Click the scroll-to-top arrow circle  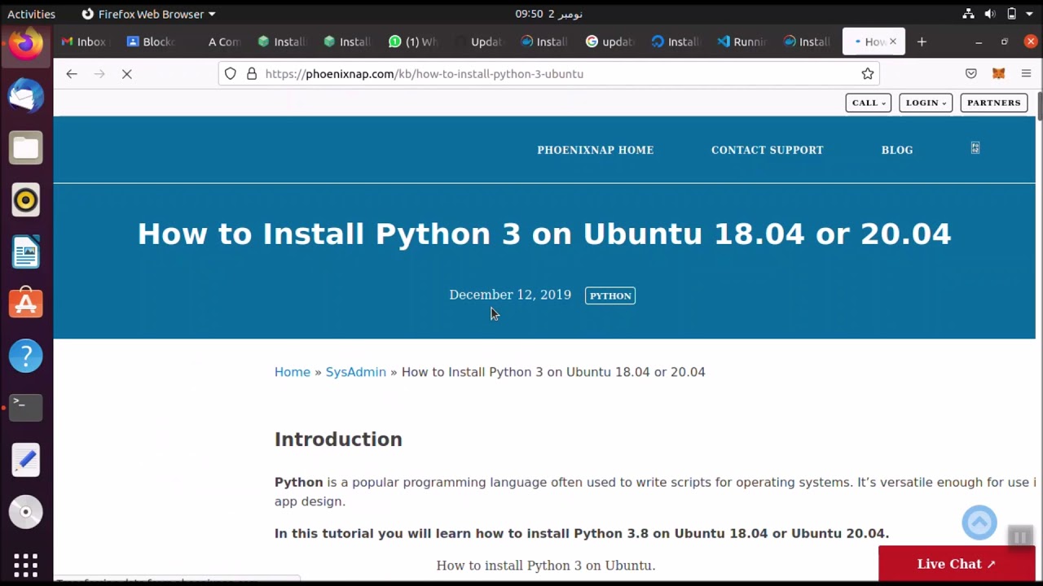point(979,523)
